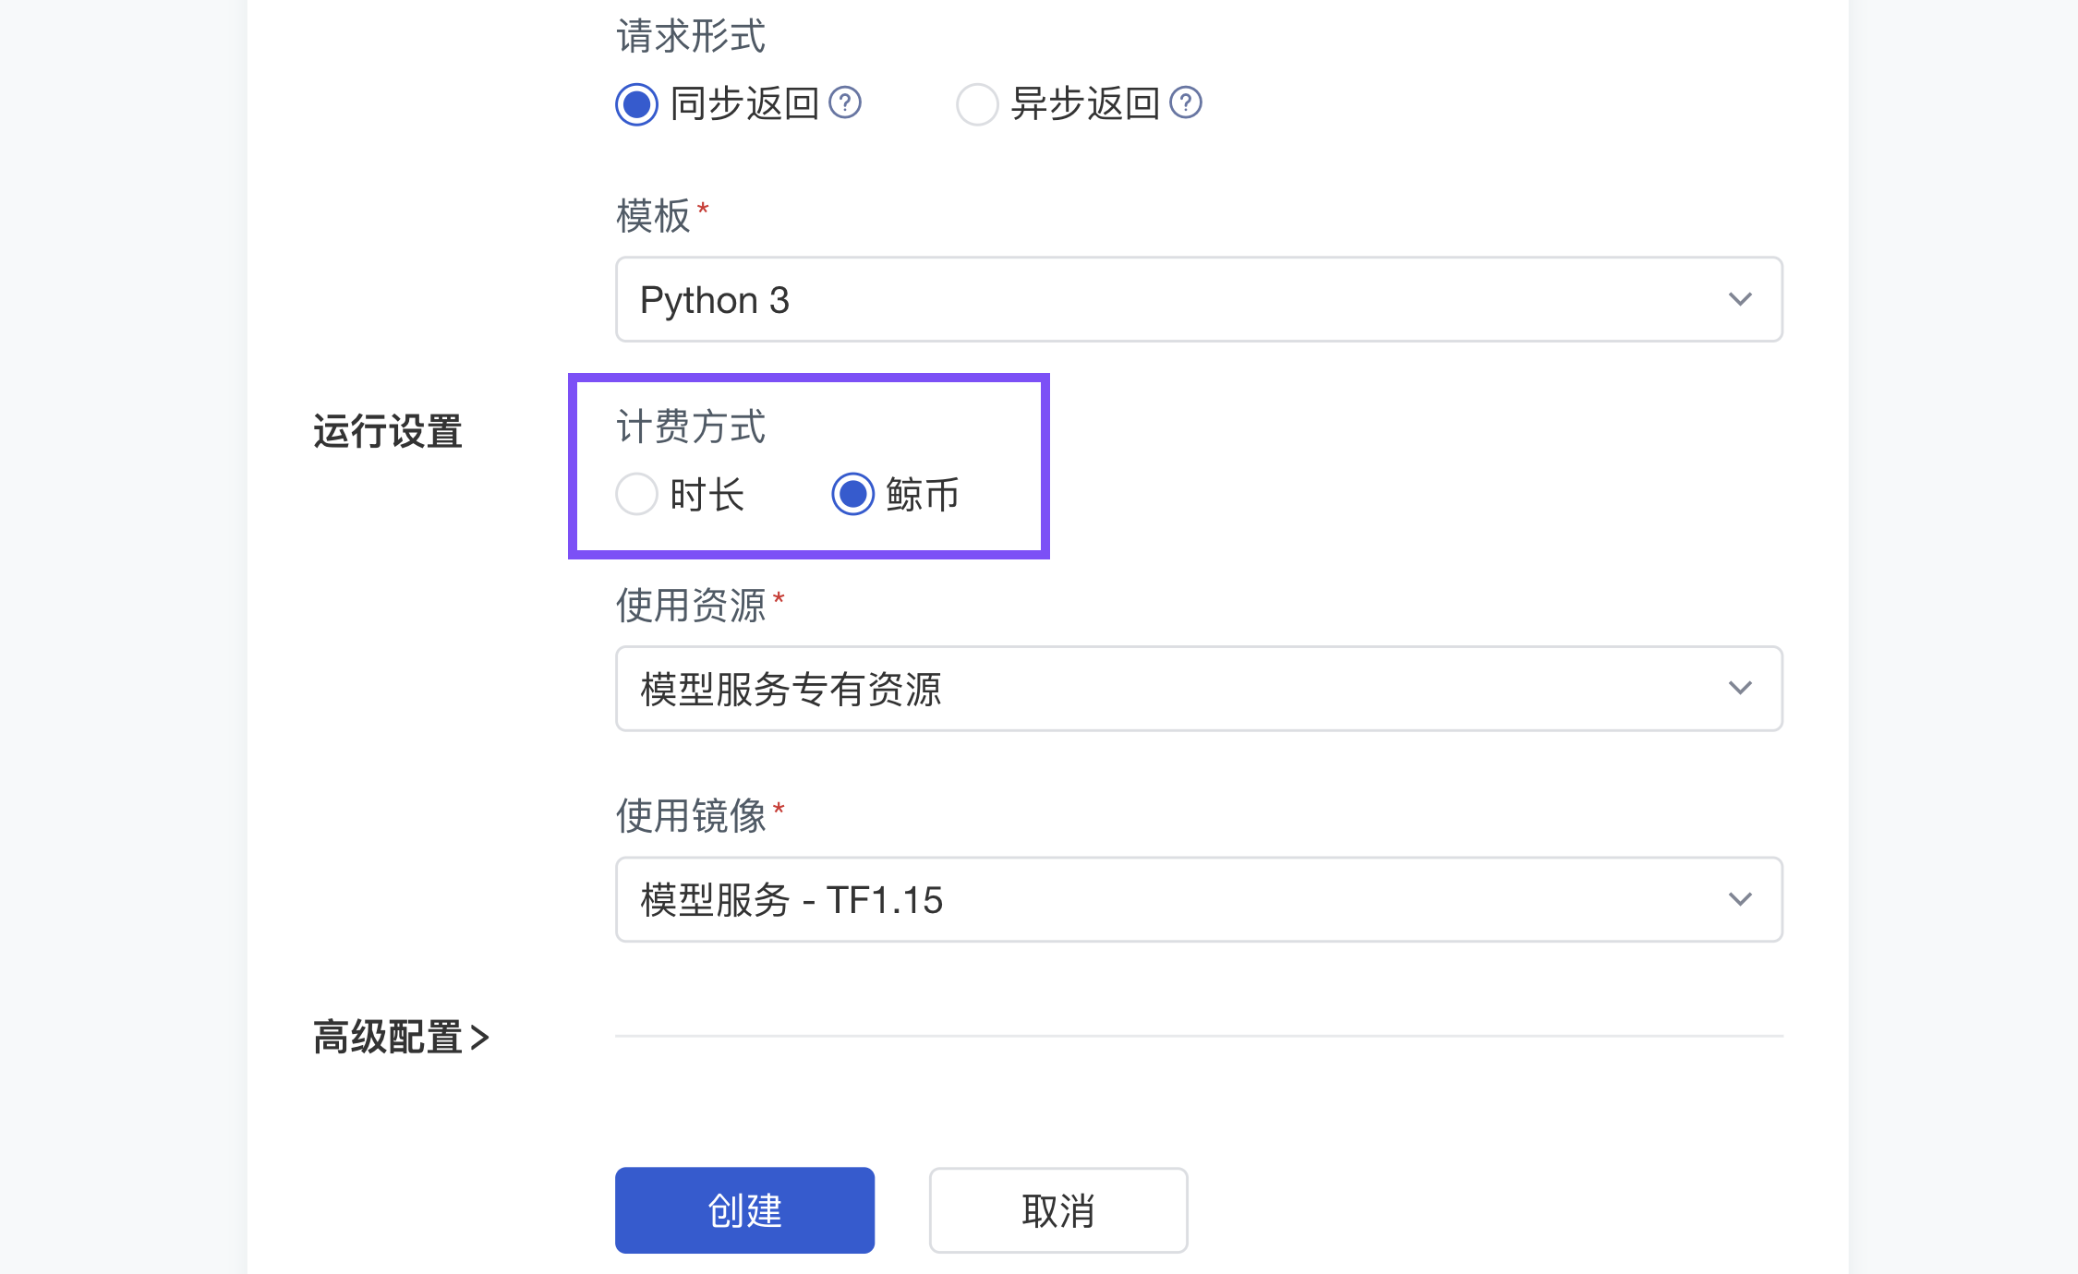Open help for 异步返回 option
The image size is (2078, 1274).
click(x=1188, y=104)
